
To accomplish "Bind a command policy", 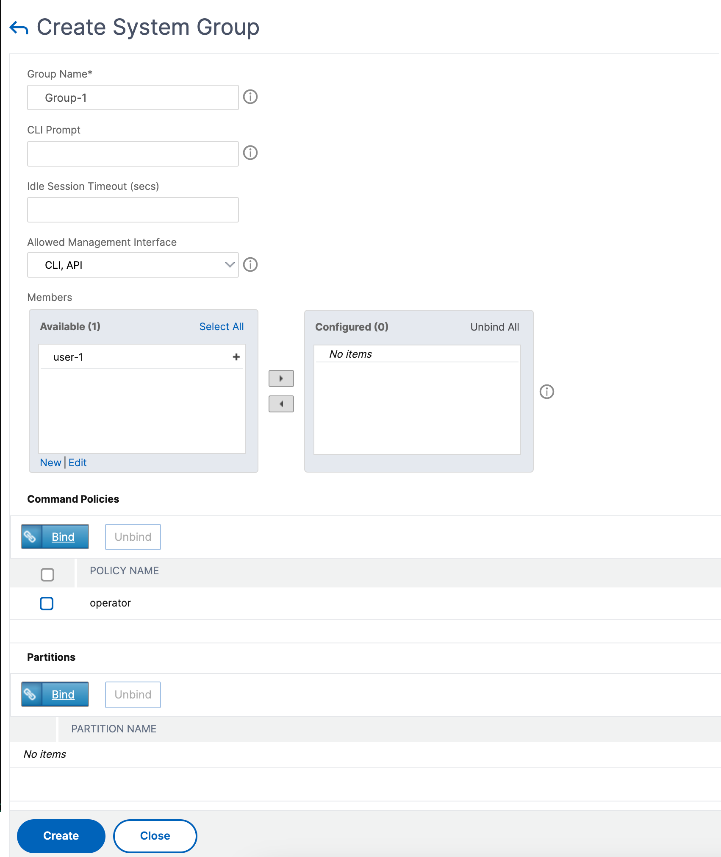I will point(55,537).
